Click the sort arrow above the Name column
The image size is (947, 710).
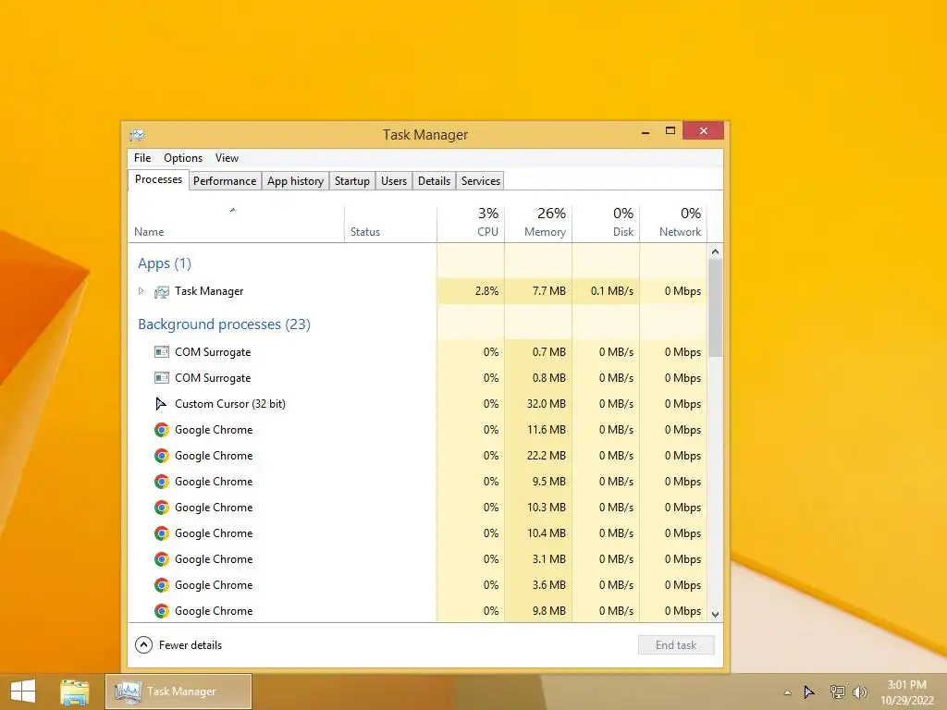(x=232, y=210)
